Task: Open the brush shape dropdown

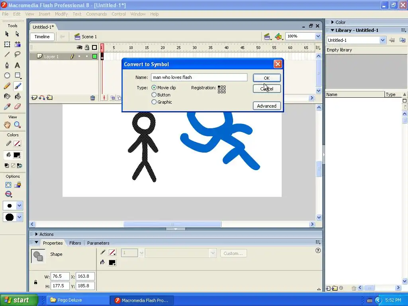Action: click(19, 217)
